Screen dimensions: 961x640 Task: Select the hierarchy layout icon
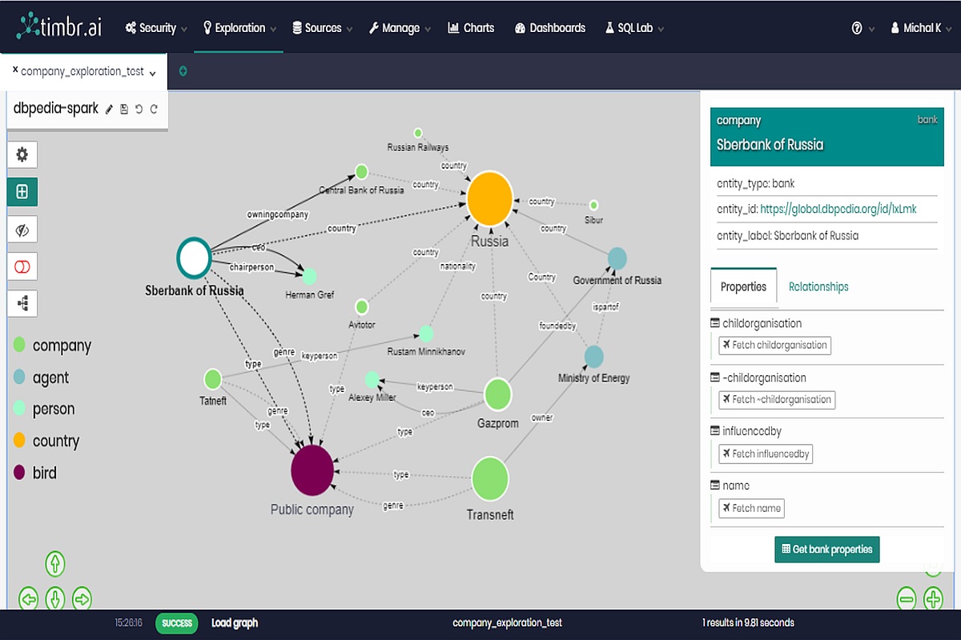pyautogui.click(x=22, y=303)
